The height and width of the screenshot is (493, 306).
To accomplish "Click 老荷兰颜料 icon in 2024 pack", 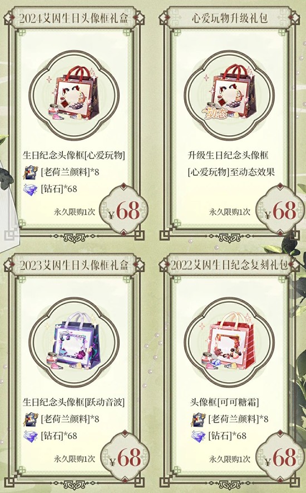I will 31,173.
